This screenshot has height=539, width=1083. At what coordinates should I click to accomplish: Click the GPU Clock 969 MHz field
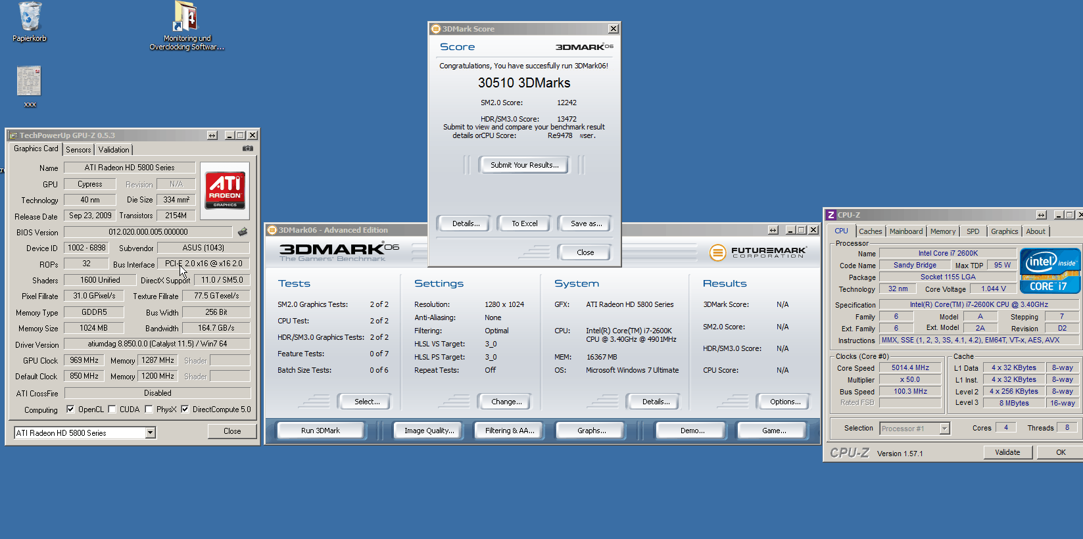pyautogui.click(x=84, y=360)
